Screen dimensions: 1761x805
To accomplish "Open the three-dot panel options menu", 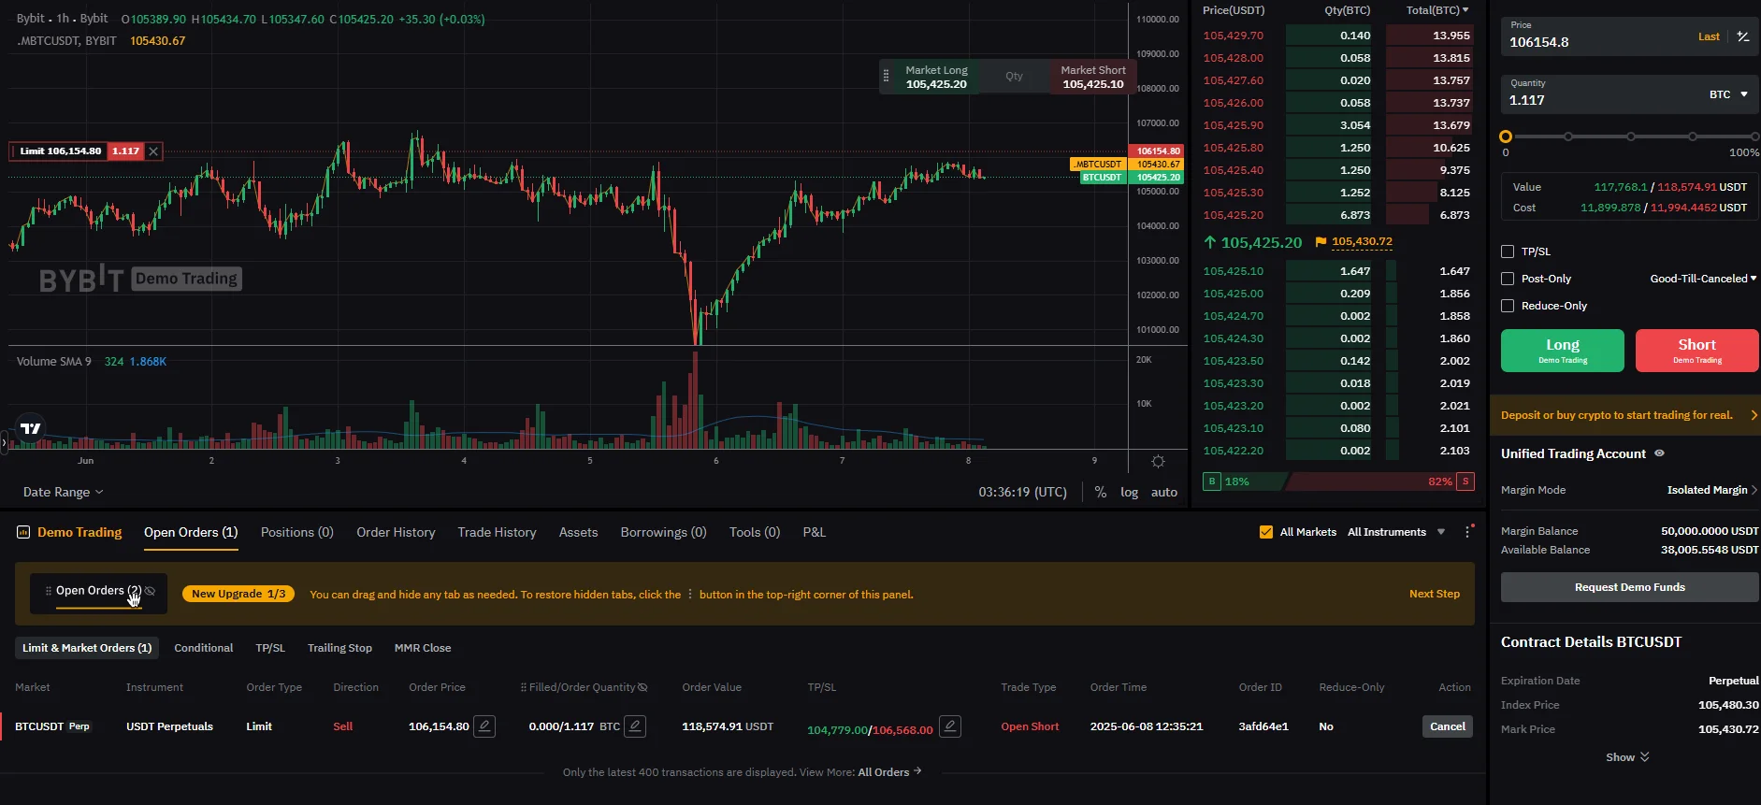I will point(1467,532).
